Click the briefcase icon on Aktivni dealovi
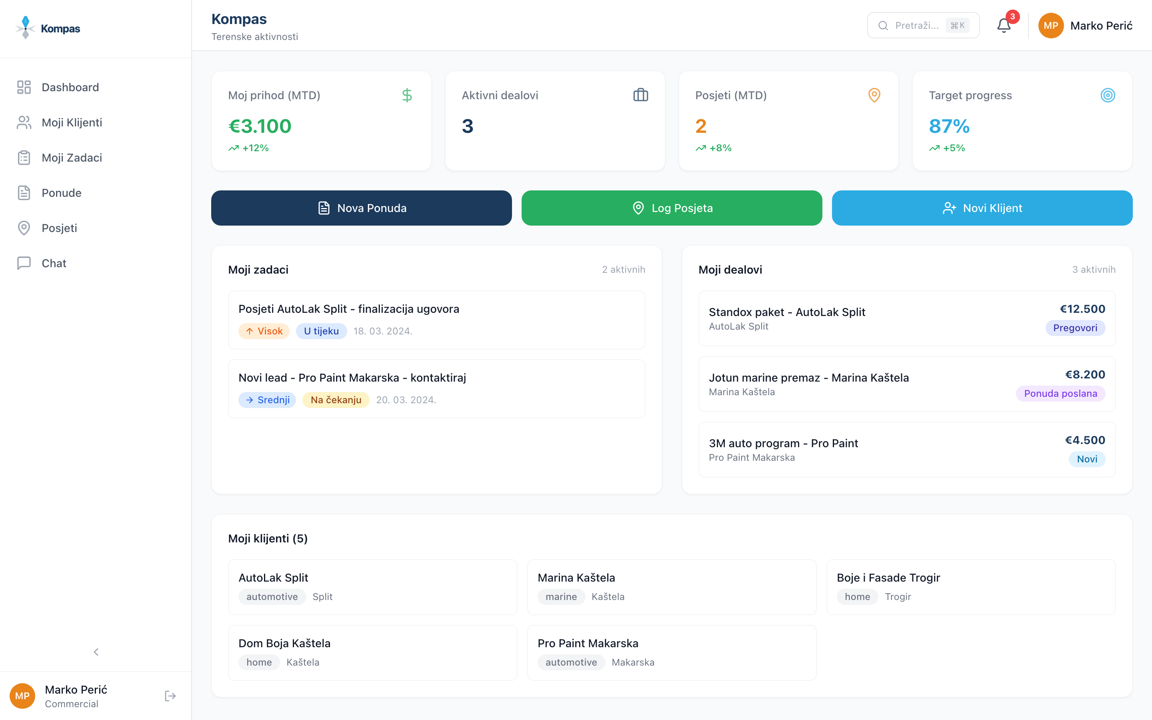Viewport: 1152px width, 720px height. coord(640,94)
